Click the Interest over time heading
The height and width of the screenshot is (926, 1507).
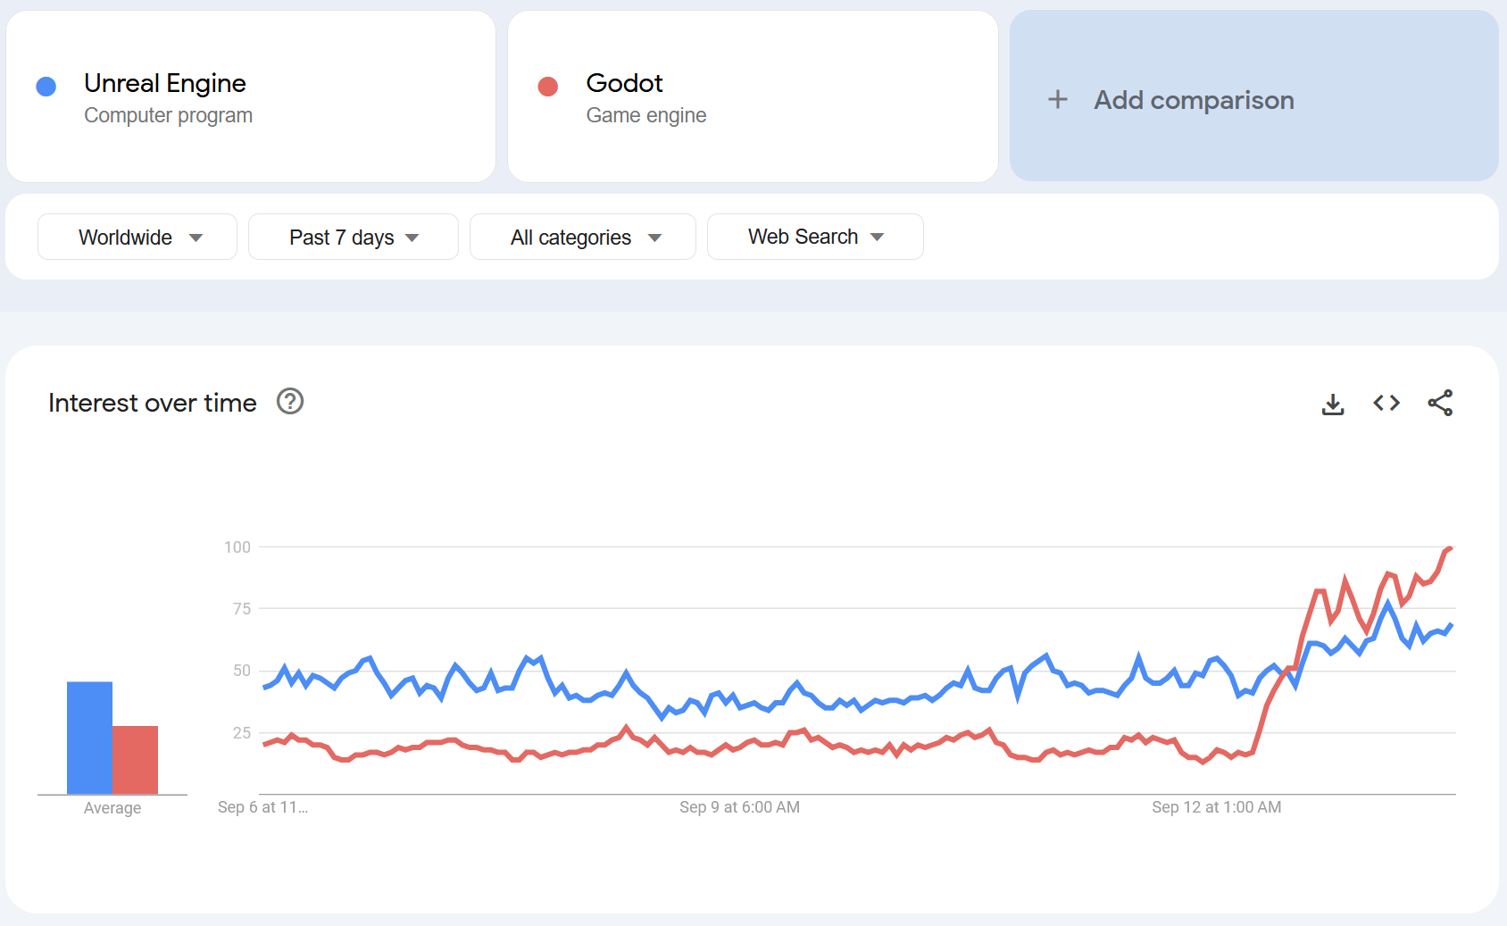pos(153,404)
